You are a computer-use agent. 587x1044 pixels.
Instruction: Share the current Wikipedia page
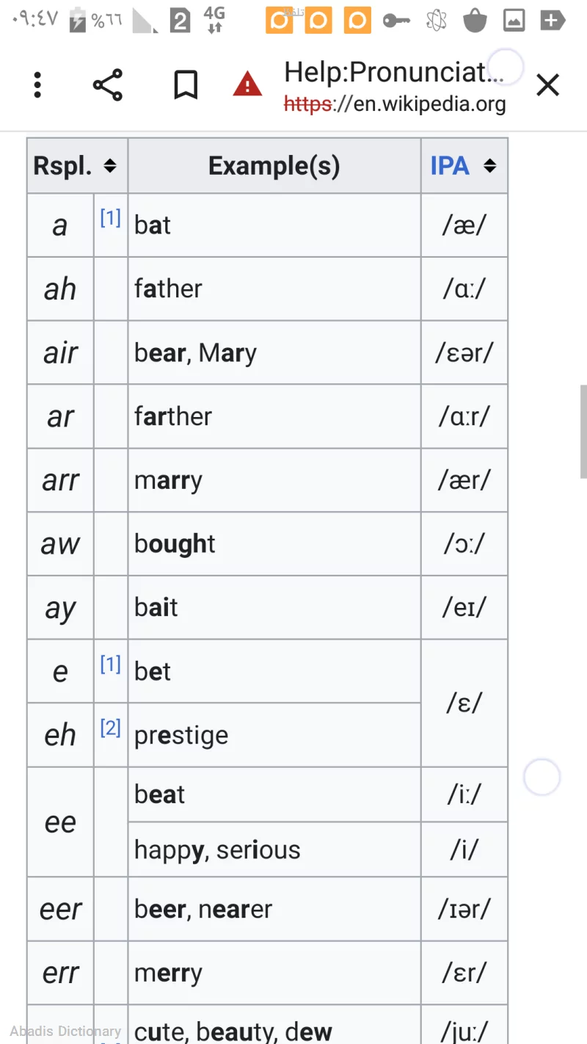pyautogui.click(x=108, y=84)
